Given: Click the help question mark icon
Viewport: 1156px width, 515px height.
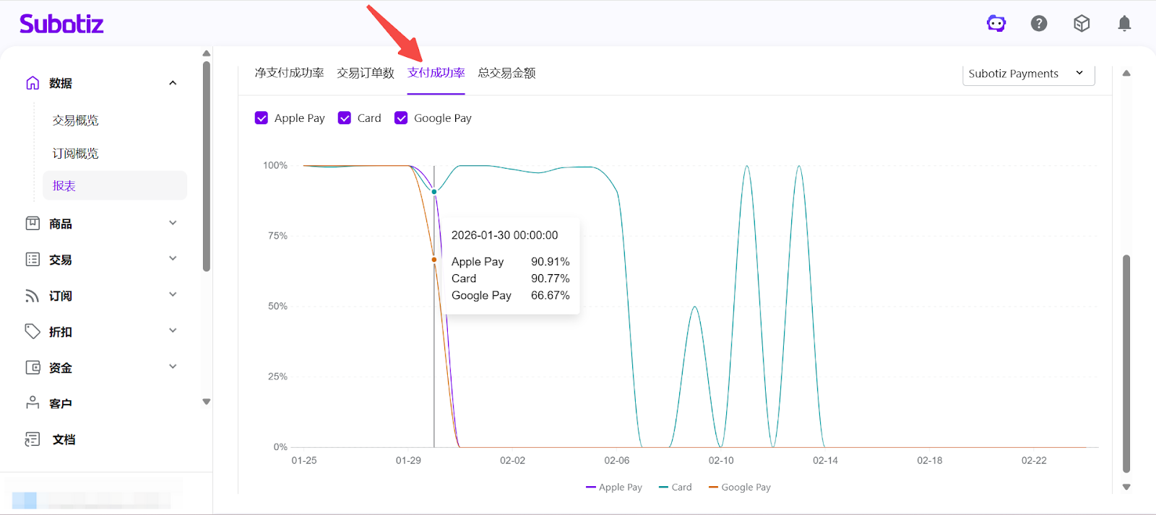Looking at the screenshot, I should (x=1039, y=24).
